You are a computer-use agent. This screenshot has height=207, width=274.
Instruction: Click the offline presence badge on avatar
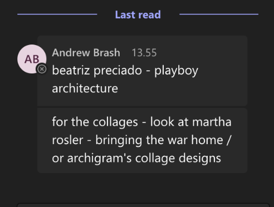click(x=42, y=69)
